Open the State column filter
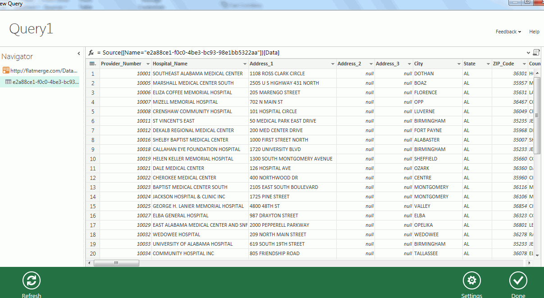Screen dimensions: 544x298 487,64
